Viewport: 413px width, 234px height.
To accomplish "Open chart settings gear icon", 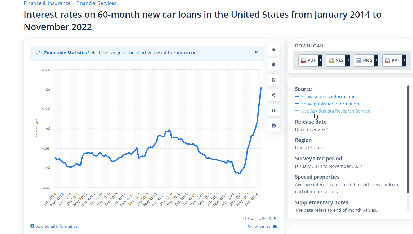I will (x=274, y=80).
